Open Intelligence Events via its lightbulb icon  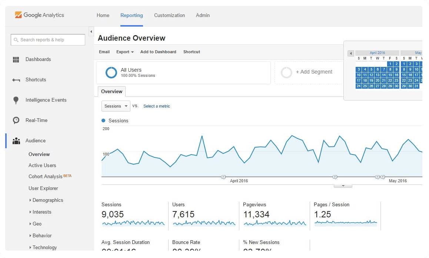point(16,100)
